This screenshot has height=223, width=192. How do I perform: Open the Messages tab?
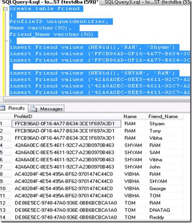click(47, 109)
